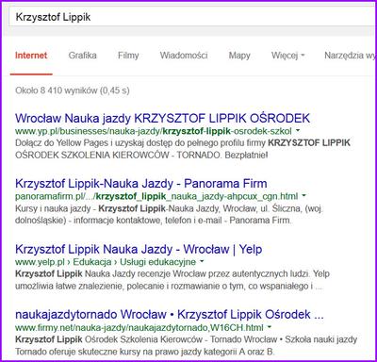
Task: Click the www.yelp.pl Edukacja breadcrumb text
Action: [106, 262]
